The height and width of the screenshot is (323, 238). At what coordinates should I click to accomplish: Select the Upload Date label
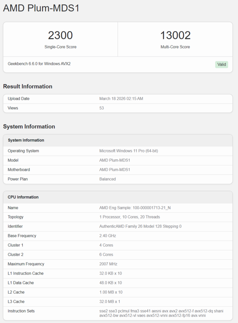pyautogui.click(x=18, y=99)
